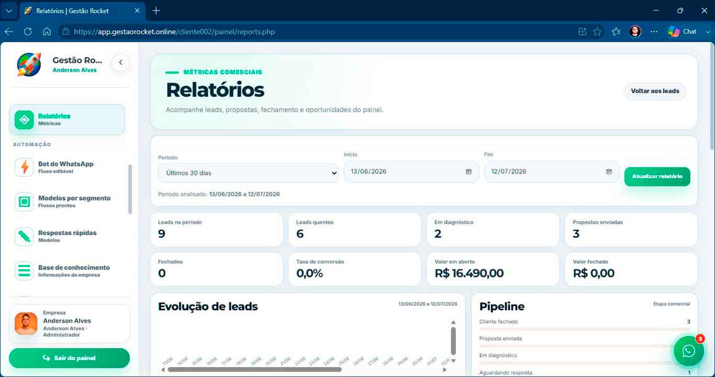Screen dimensions: 715x377
Task: Click the Fechados card
Action: pos(217,269)
